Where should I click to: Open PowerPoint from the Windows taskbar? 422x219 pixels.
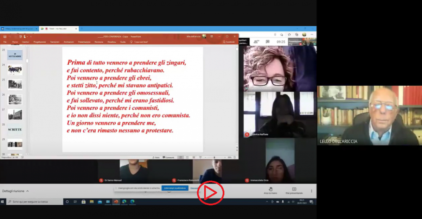click(x=116, y=202)
